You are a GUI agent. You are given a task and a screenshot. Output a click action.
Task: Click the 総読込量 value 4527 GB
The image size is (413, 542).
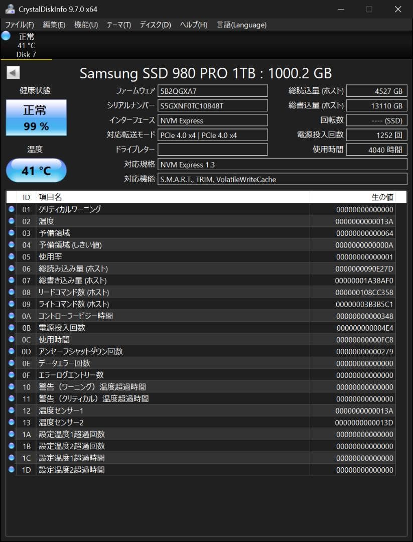pyautogui.click(x=377, y=91)
